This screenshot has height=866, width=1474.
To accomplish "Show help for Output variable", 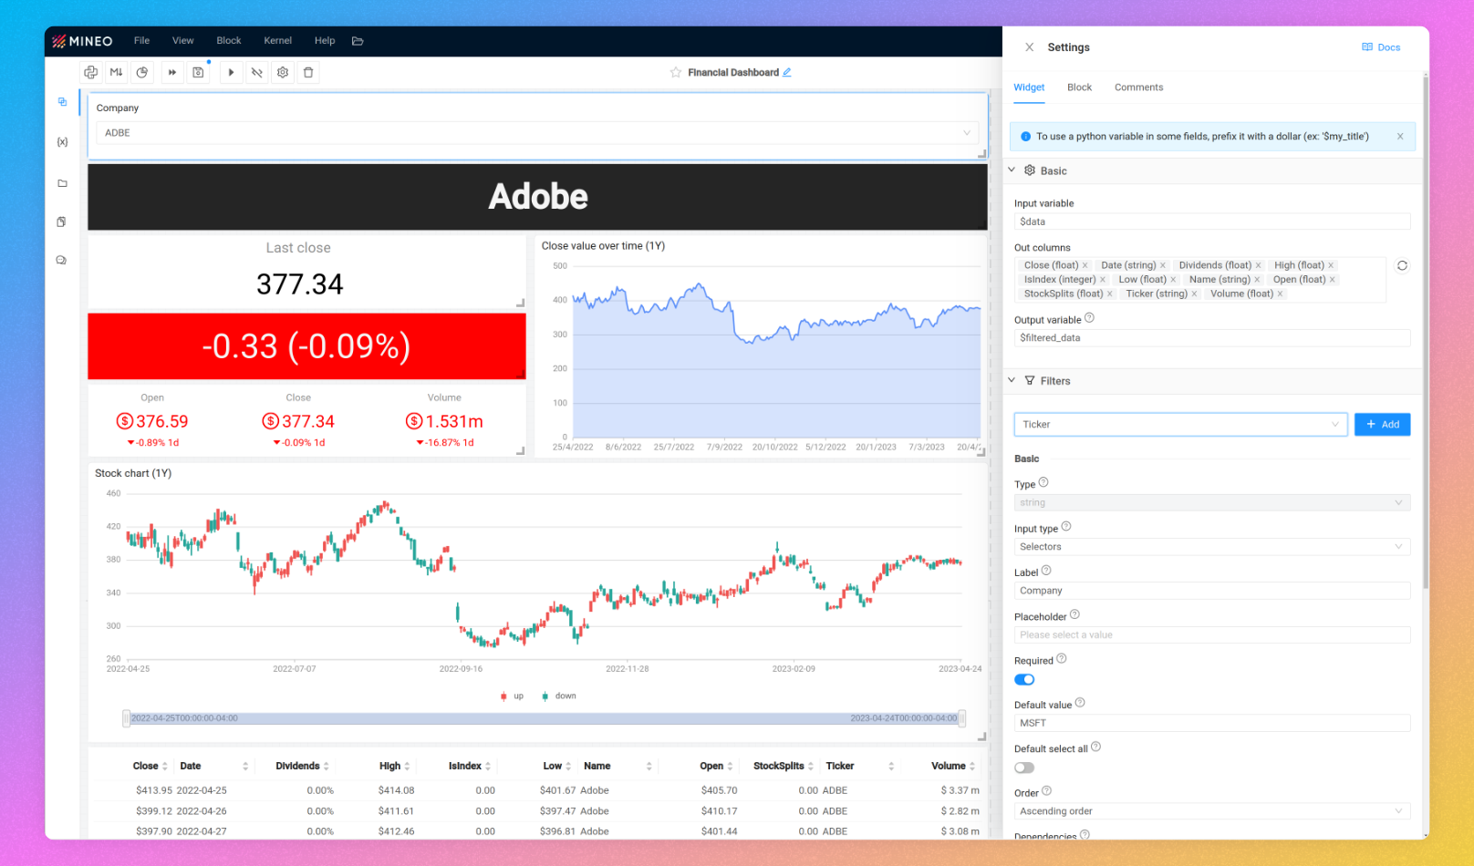I will click(x=1089, y=318).
